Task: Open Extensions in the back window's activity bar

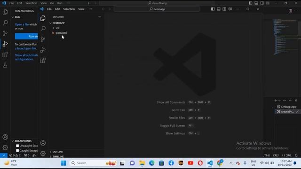Action: click(5, 54)
